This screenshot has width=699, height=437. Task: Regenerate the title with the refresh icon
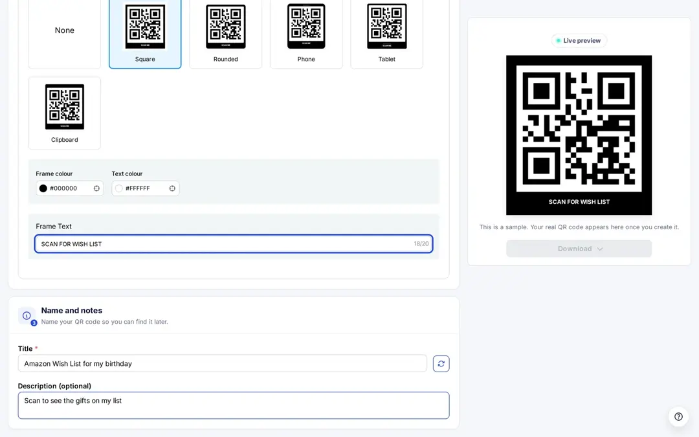(x=441, y=363)
